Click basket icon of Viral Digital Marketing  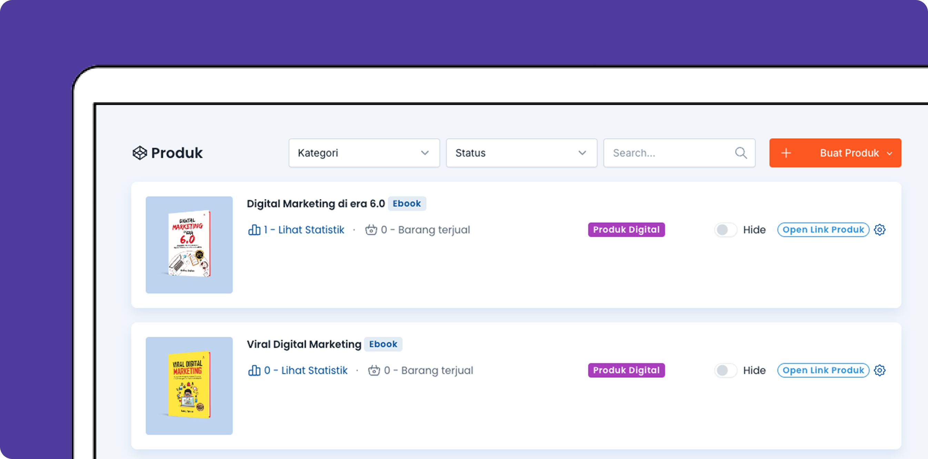click(x=373, y=370)
